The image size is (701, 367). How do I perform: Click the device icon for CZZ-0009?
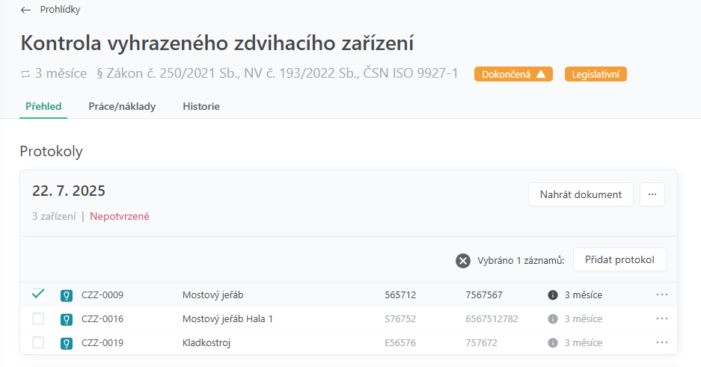pos(66,294)
